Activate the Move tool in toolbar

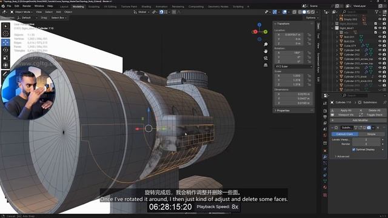[x=5, y=42]
